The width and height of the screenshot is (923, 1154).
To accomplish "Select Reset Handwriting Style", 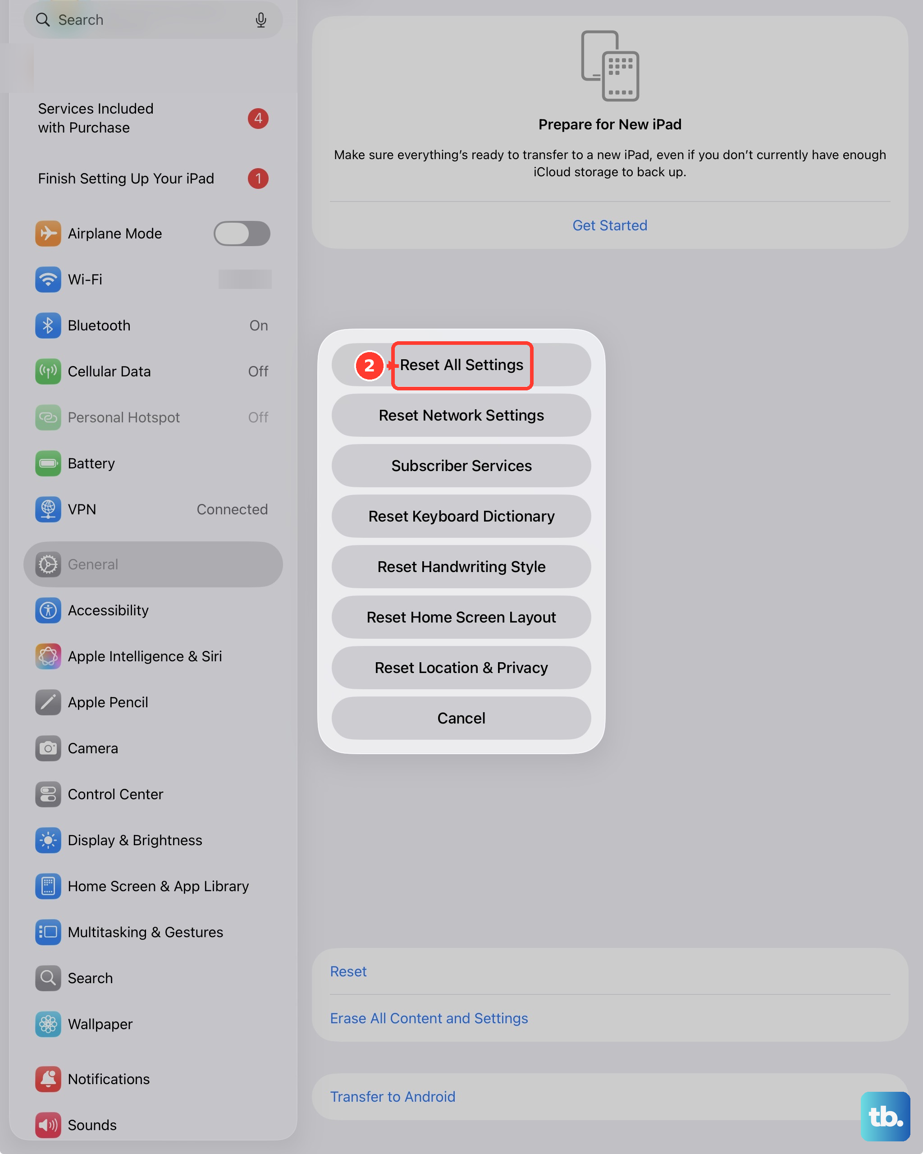I will [x=461, y=567].
